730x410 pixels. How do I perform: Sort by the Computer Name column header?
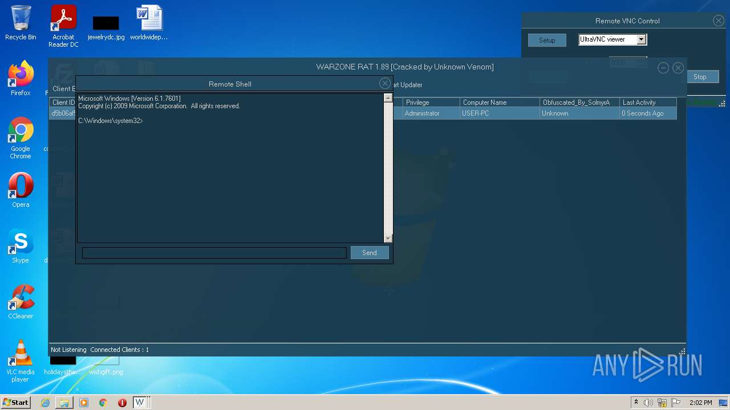coord(500,102)
